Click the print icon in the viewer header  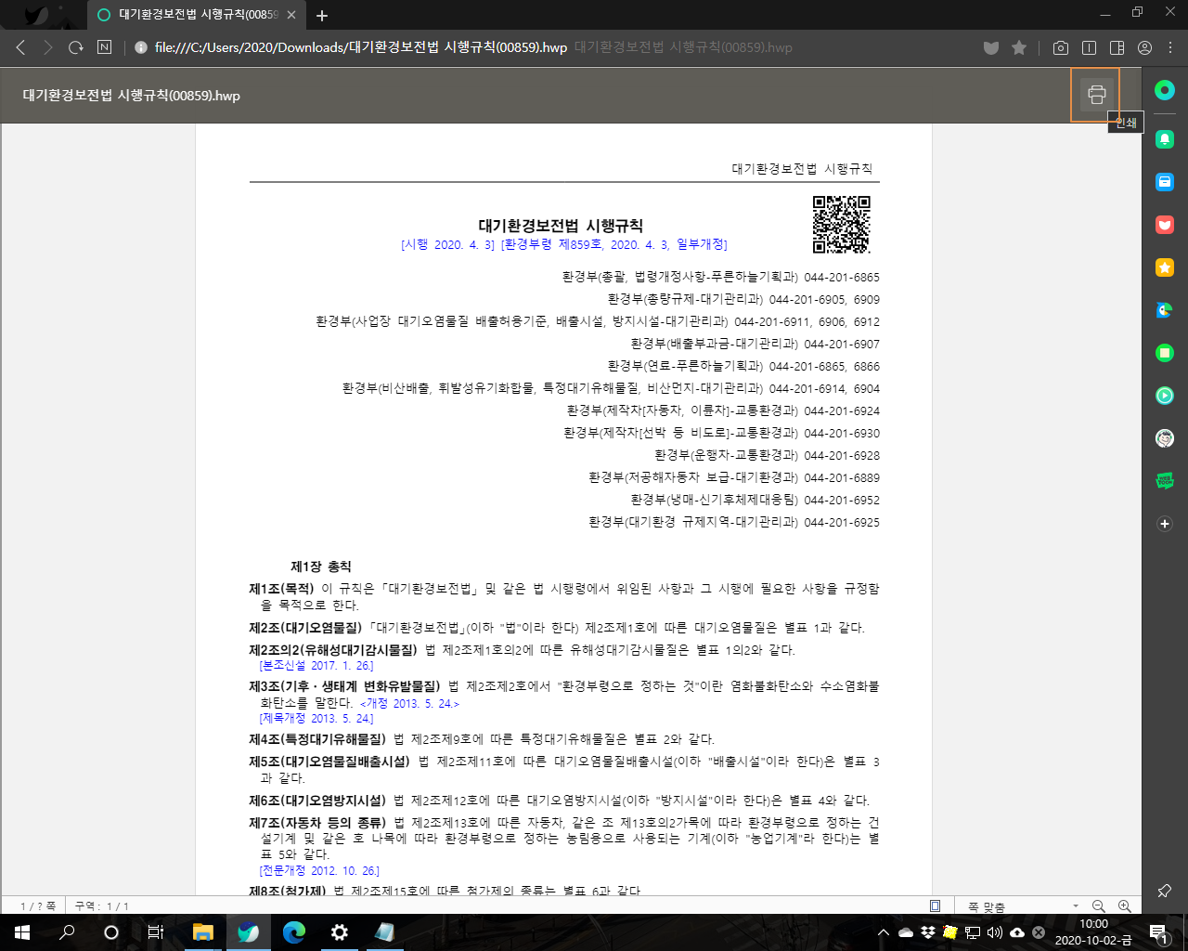pyautogui.click(x=1096, y=95)
